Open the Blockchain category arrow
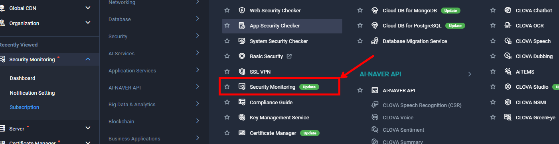Image resolution: width=559 pixels, height=144 pixels. coord(198,121)
